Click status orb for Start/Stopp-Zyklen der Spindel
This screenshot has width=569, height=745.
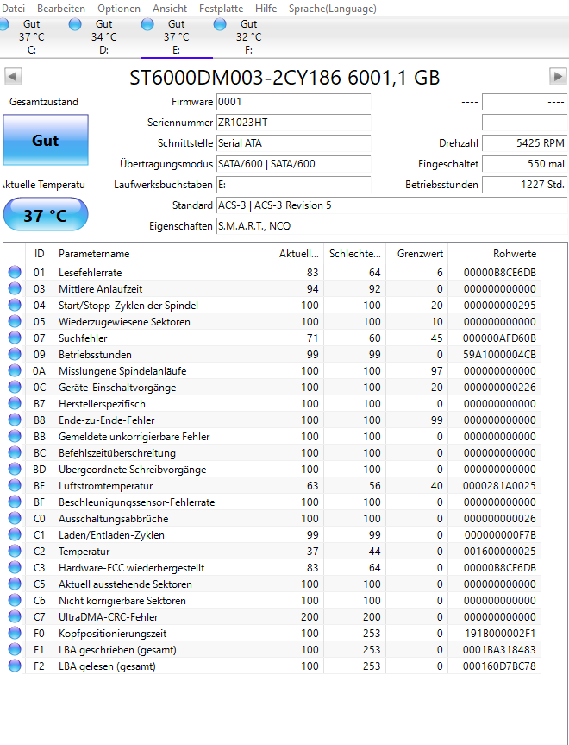[x=15, y=305]
